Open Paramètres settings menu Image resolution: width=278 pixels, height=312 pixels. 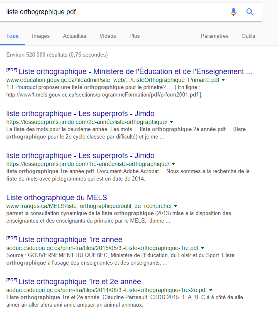[215, 36]
